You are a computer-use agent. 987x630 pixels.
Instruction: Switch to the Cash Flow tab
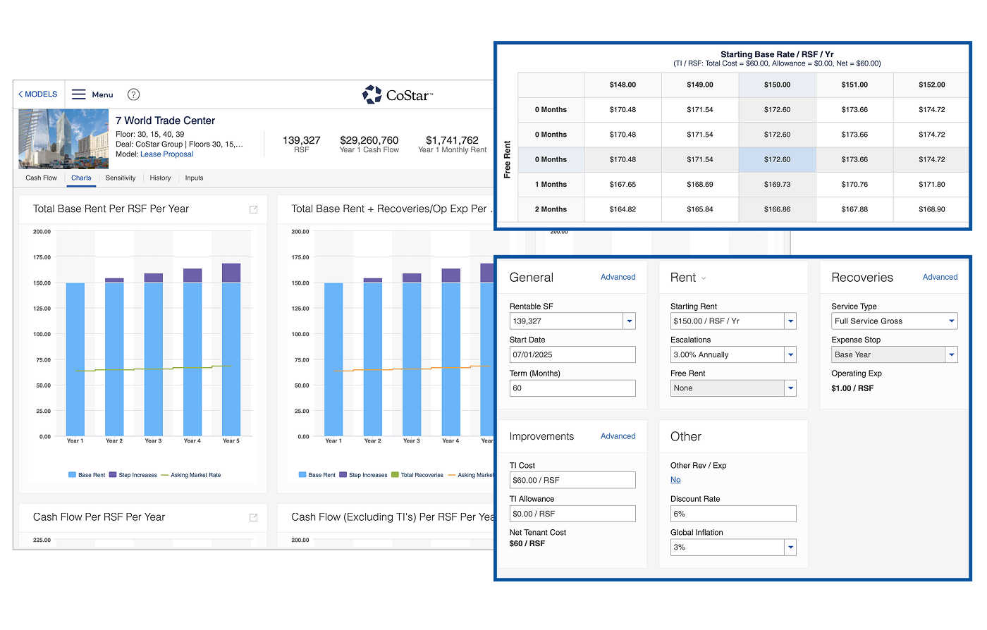pyautogui.click(x=42, y=178)
